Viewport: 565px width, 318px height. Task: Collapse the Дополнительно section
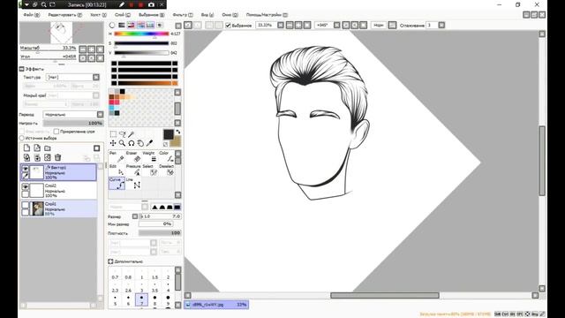[x=110, y=261]
